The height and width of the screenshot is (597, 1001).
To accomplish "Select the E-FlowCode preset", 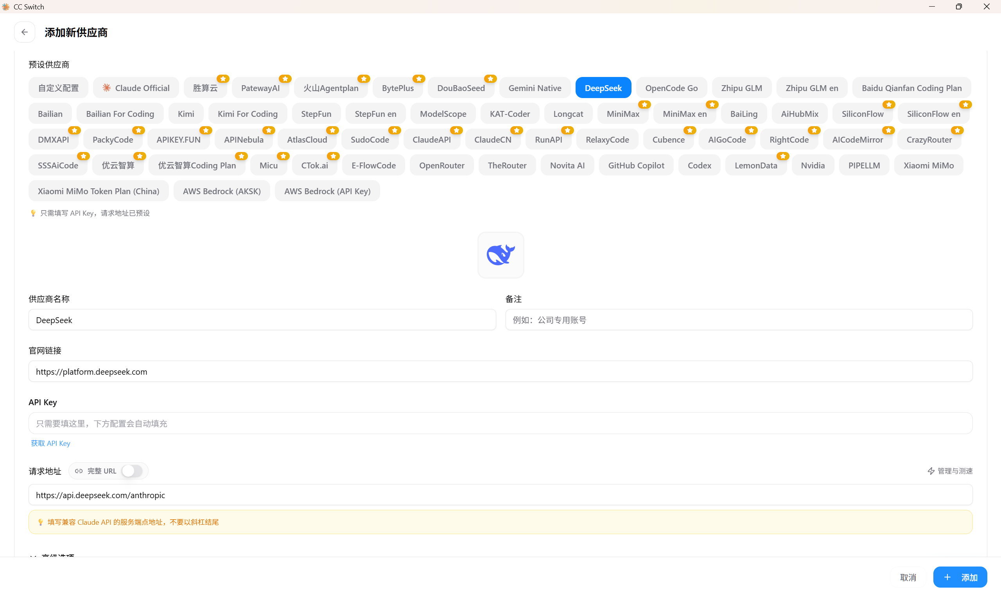I will click(373, 165).
